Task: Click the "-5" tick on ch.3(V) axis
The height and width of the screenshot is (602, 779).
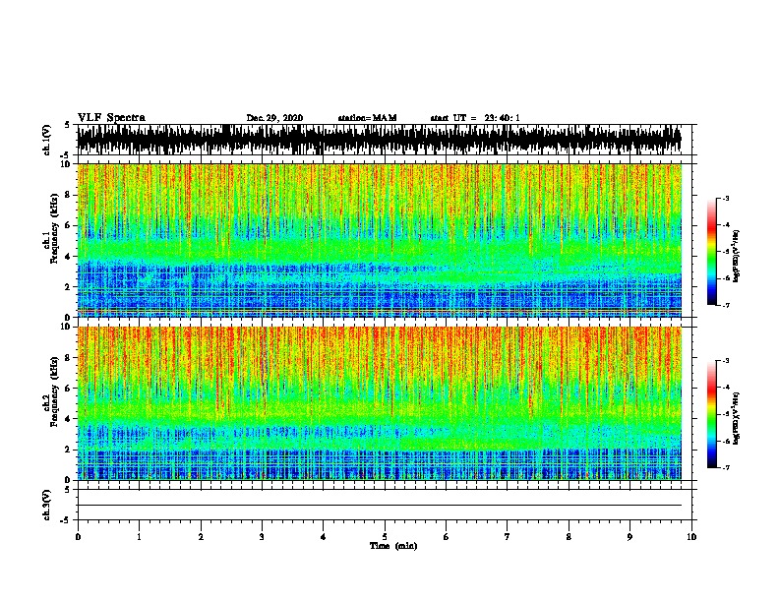Action: coord(66,520)
